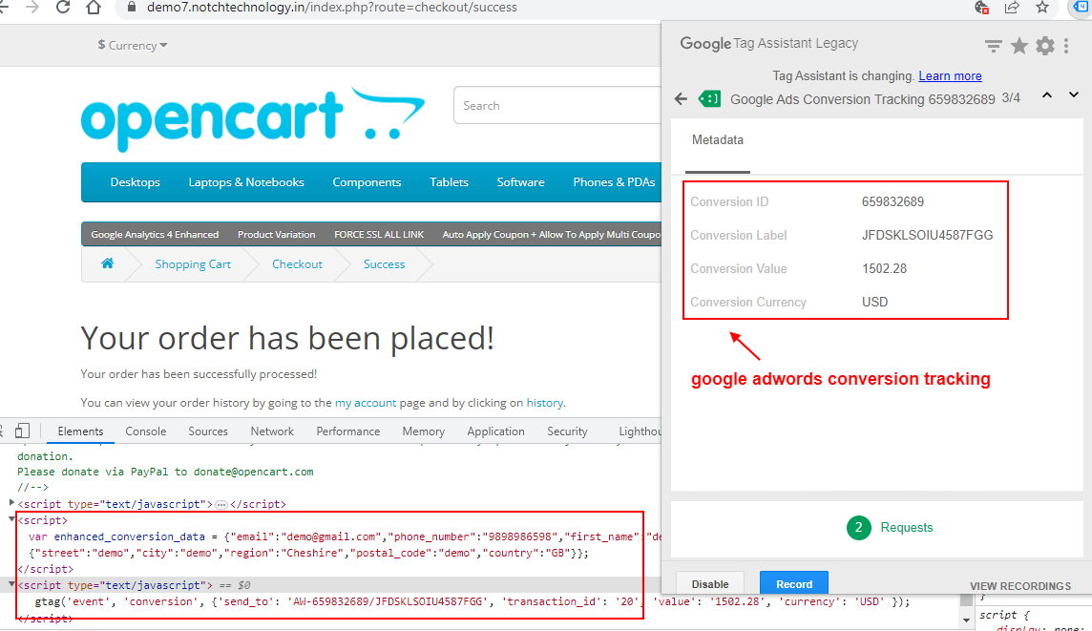Expand collapsed script text/javascript node
Image resolution: width=1092 pixels, height=631 pixels.
(11, 503)
